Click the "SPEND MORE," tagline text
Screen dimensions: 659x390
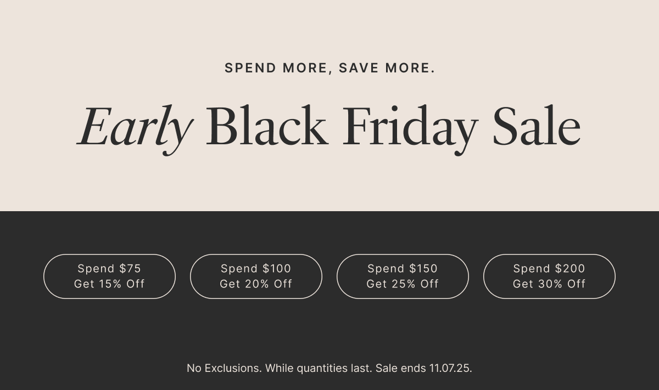pyautogui.click(x=278, y=68)
